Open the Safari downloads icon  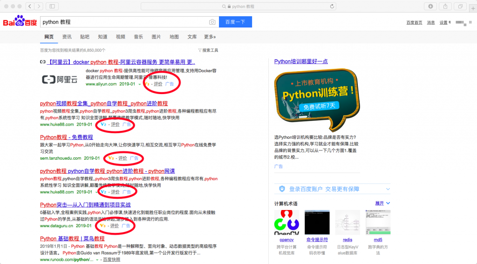tap(430, 6)
